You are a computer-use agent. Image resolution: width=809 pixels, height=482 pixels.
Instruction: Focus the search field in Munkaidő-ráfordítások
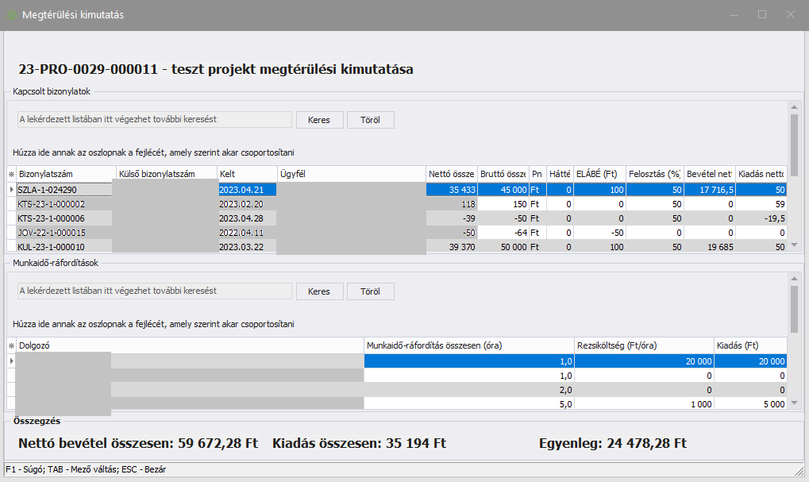(x=154, y=291)
